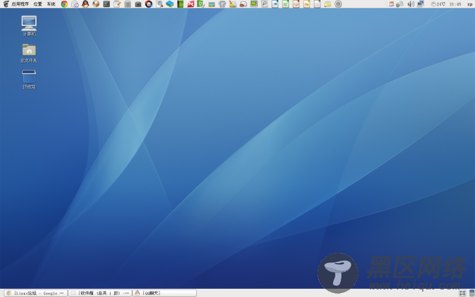Image resolution: width=475 pixels, height=297 pixels.
Task: Launch the image viewer picture icon
Action: pyautogui.click(x=212, y=4)
